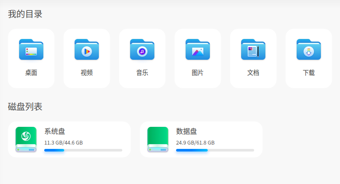Click the 图片 folder label

click(198, 73)
